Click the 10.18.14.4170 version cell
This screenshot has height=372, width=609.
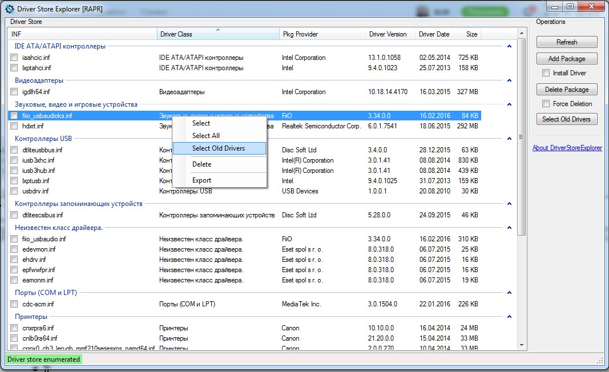[x=388, y=92]
